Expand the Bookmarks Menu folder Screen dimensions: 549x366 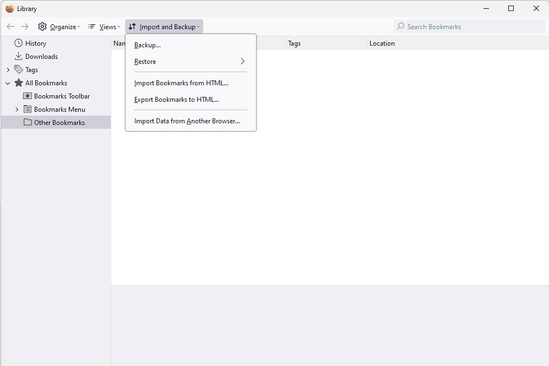[x=17, y=110]
